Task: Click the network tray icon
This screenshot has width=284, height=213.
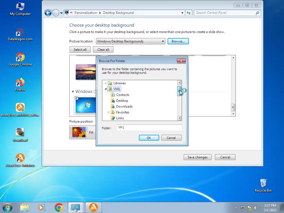Action: pyautogui.click(x=242, y=208)
